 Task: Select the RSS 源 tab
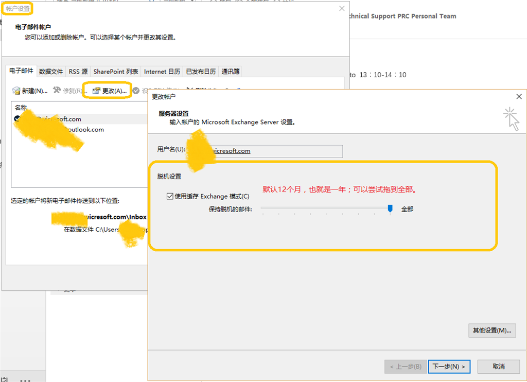click(78, 72)
